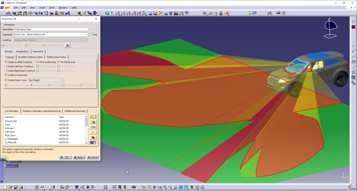Select the Bonnet_Top row in list
357x191 pixels.
tap(44, 121)
